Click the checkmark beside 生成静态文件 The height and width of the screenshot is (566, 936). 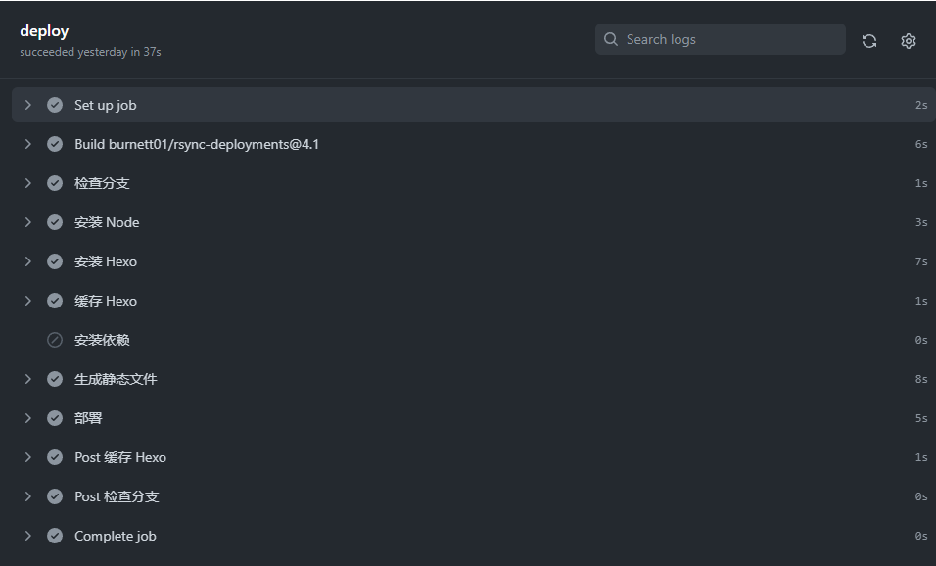click(55, 379)
